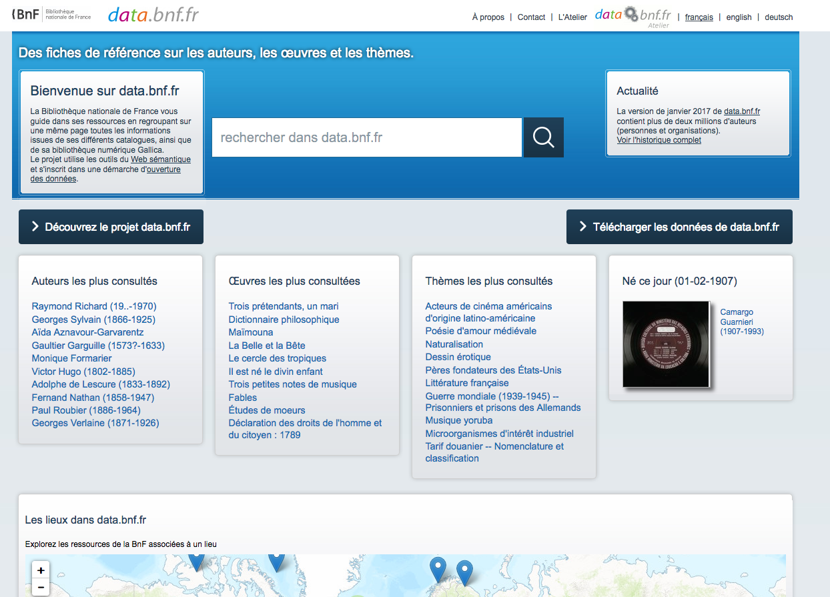Screen dimensions: 830x597
Task: Open Fernand Nathan (1858-1947)
Action: (x=93, y=398)
